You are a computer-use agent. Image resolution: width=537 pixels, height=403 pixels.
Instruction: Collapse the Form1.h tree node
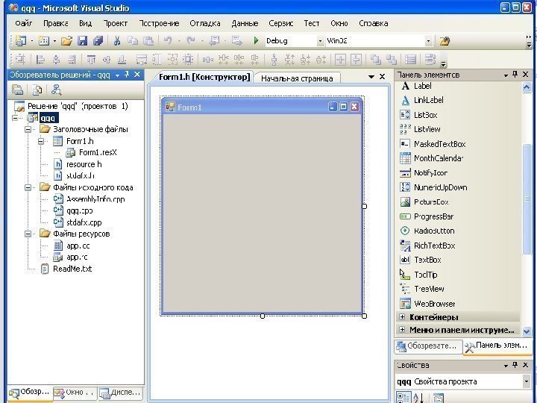coord(41,141)
